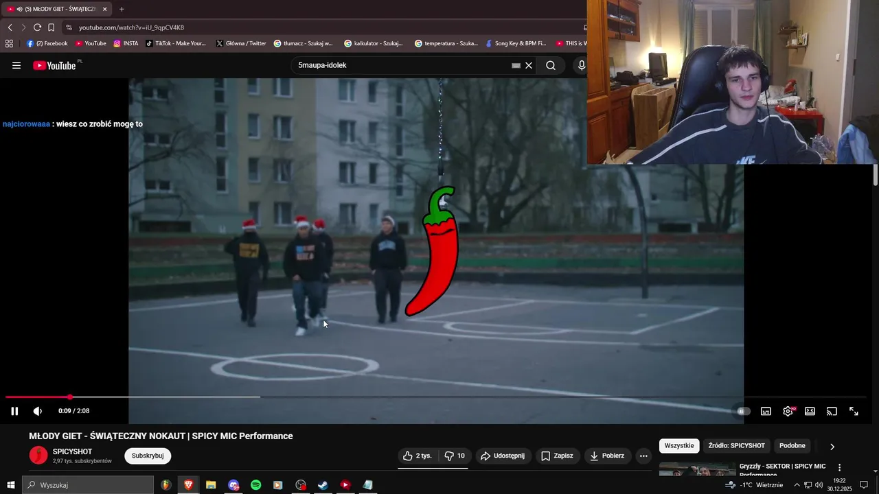The image size is (879, 494).
Task: Open Spotify from the taskbar
Action: 255,485
